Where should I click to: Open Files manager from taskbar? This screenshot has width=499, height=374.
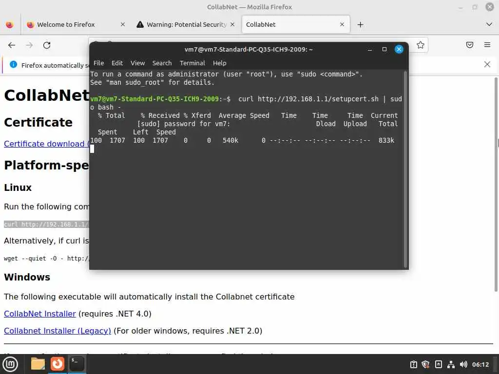pos(38,364)
